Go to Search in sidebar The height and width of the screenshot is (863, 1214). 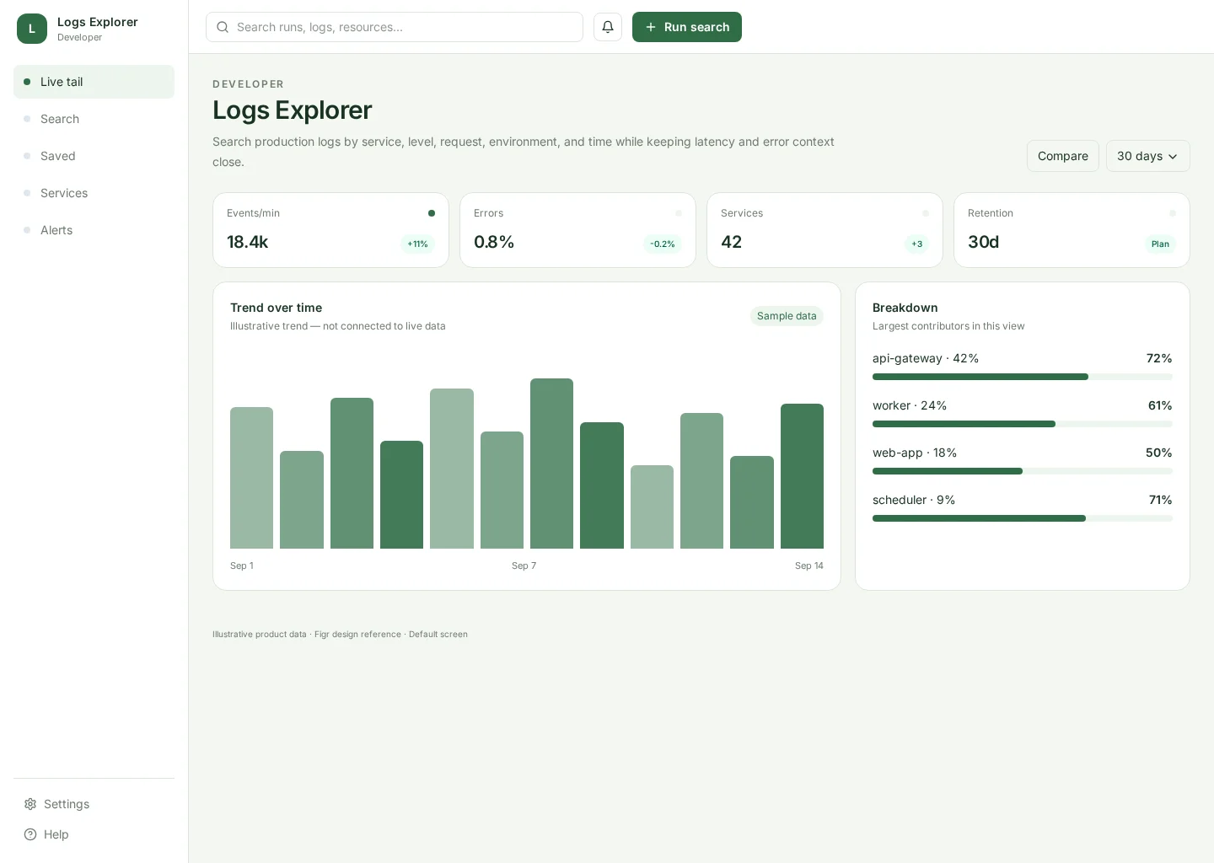tap(94, 119)
